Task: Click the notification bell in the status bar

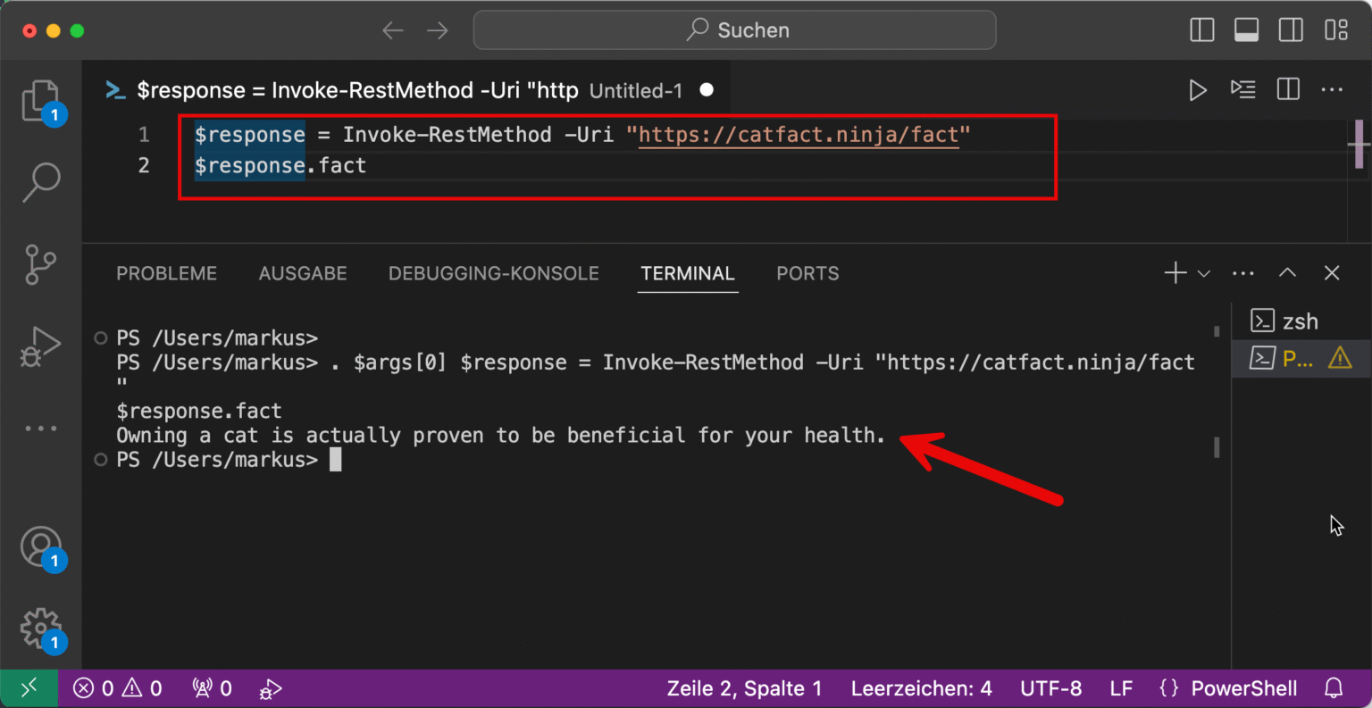Action: pos(1334,688)
